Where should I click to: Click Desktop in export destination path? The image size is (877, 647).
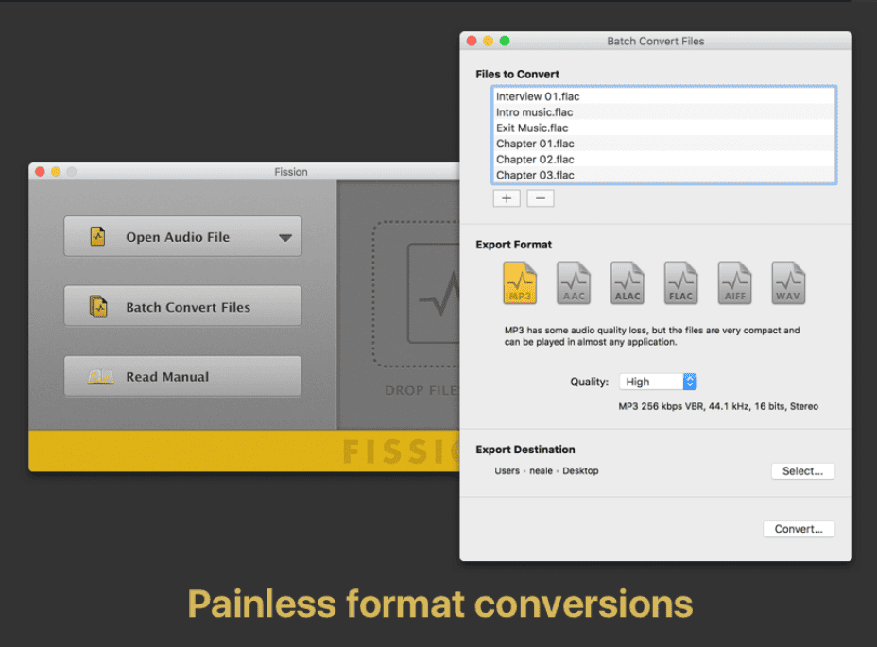(x=580, y=471)
